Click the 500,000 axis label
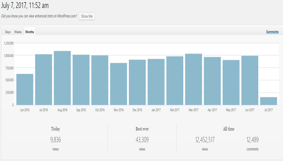The height and width of the screenshot is (161, 283). click(10, 80)
